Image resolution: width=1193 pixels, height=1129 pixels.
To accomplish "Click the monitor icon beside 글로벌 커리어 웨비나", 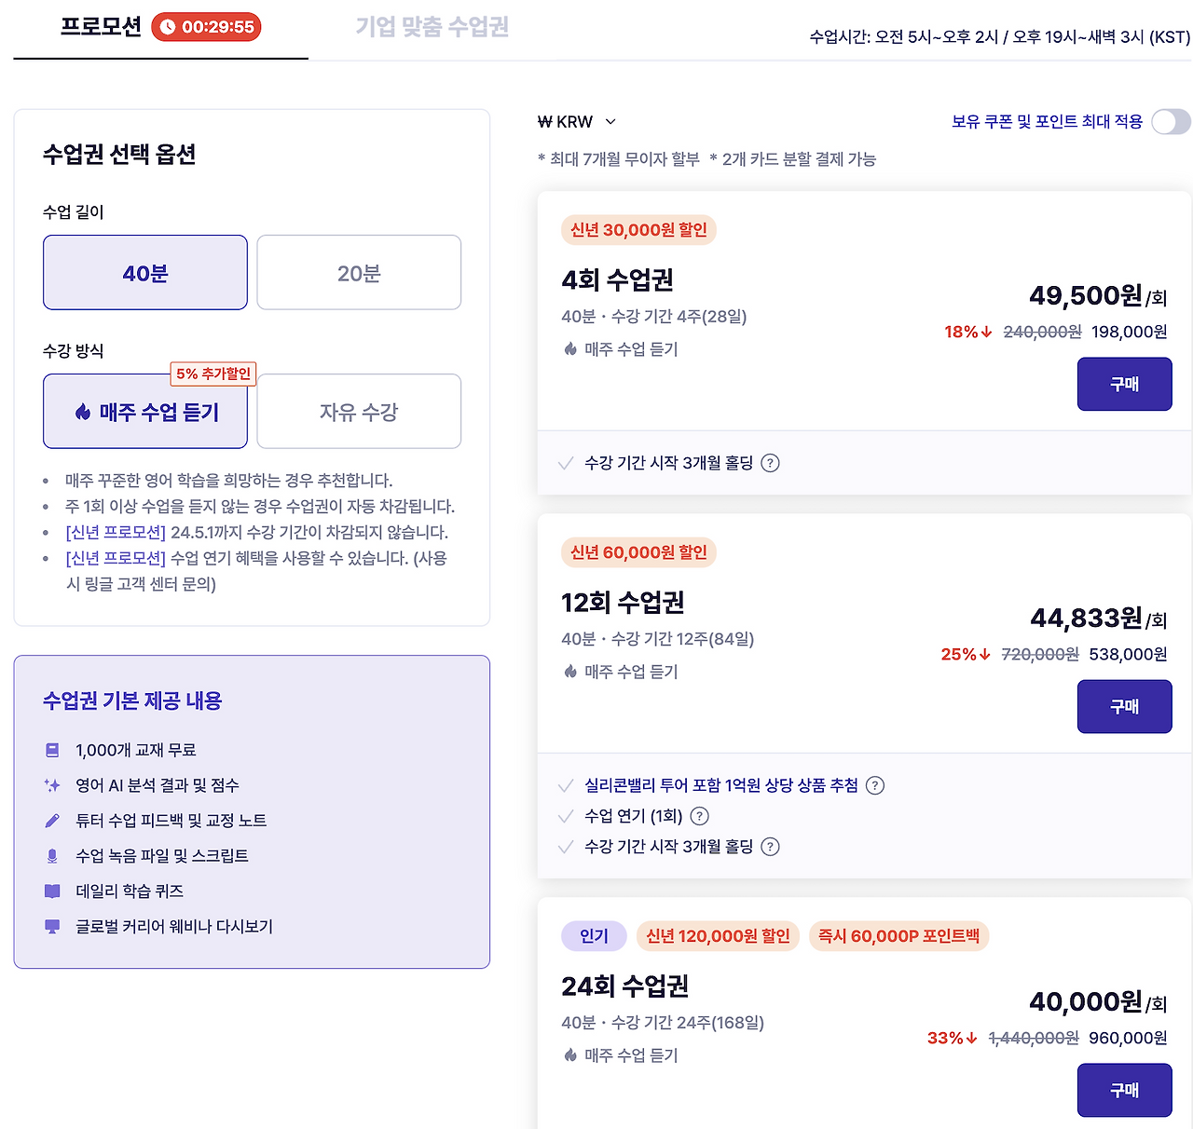I will [51, 926].
